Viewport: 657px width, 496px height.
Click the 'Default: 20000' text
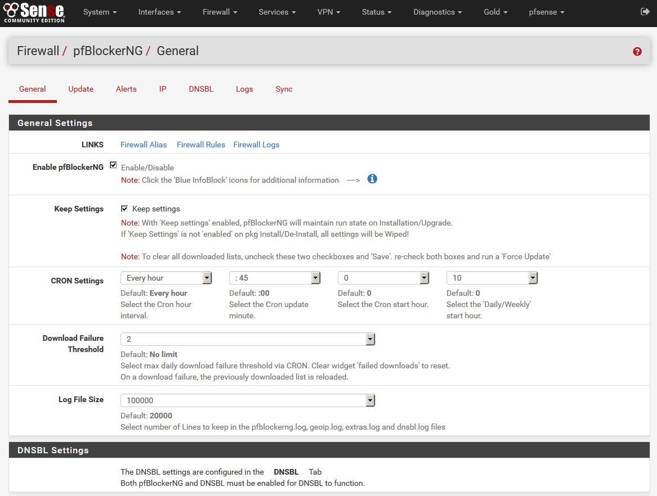tap(146, 416)
